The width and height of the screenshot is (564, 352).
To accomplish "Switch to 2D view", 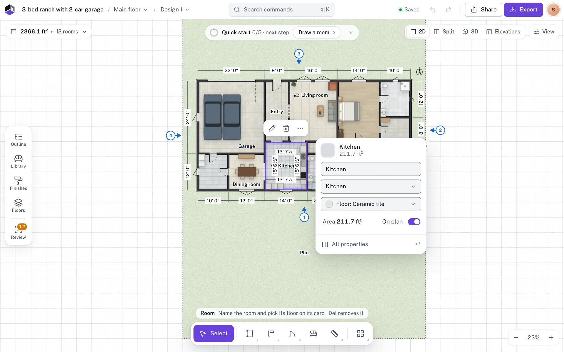I will pos(418,32).
